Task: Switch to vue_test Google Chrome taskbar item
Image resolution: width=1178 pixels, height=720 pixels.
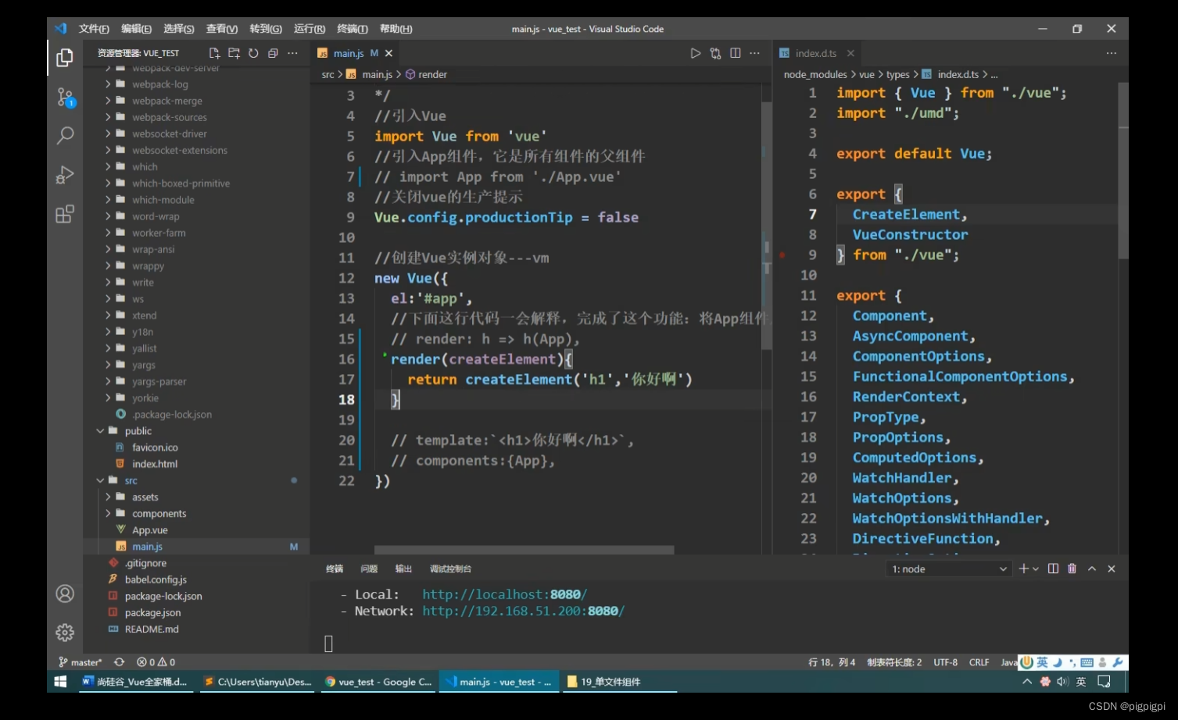Action: coord(379,682)
